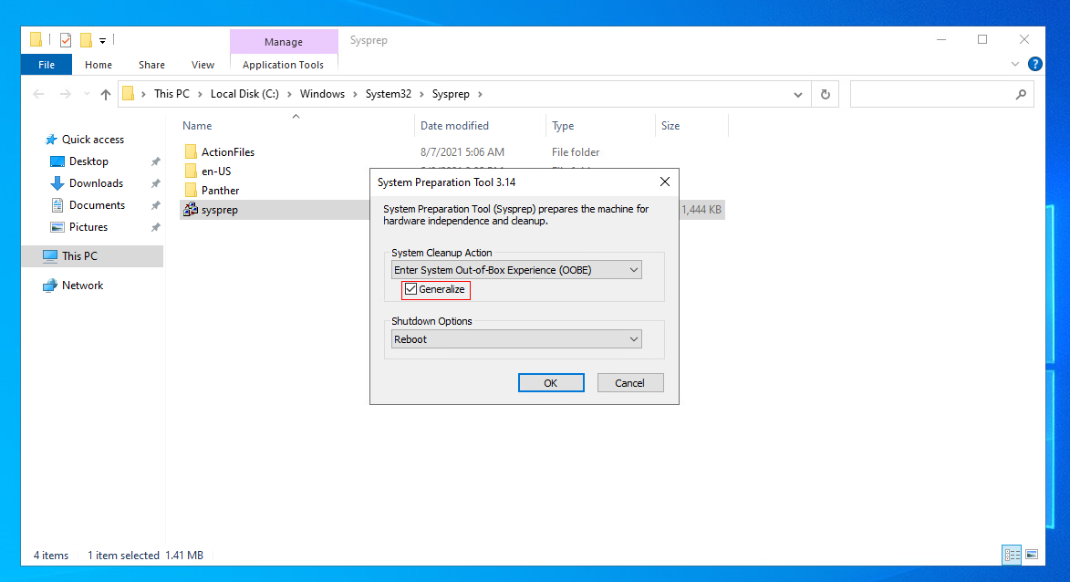Open Quick access in navigation pane
The width and height of the screenshot is (1070, 582).
tap(93, 140)
